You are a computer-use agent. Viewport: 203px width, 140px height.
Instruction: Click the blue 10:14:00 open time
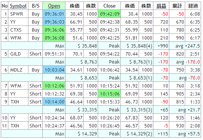point(54,102)
